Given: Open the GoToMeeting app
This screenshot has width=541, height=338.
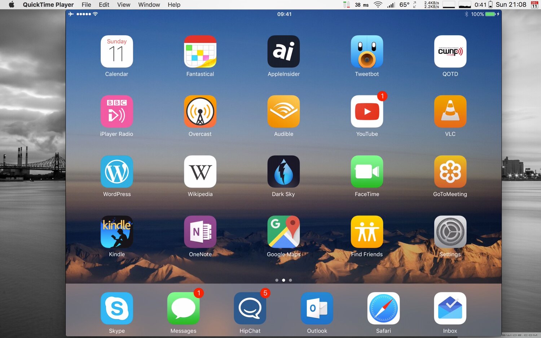Looking at the screenshot, I should tap(450, 172).
